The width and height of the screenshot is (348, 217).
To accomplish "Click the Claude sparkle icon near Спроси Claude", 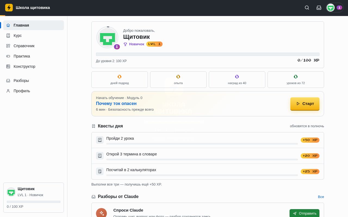I will pos(101,213).
